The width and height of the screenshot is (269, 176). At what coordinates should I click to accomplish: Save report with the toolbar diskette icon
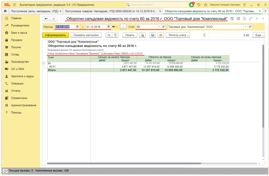(153, 35)
